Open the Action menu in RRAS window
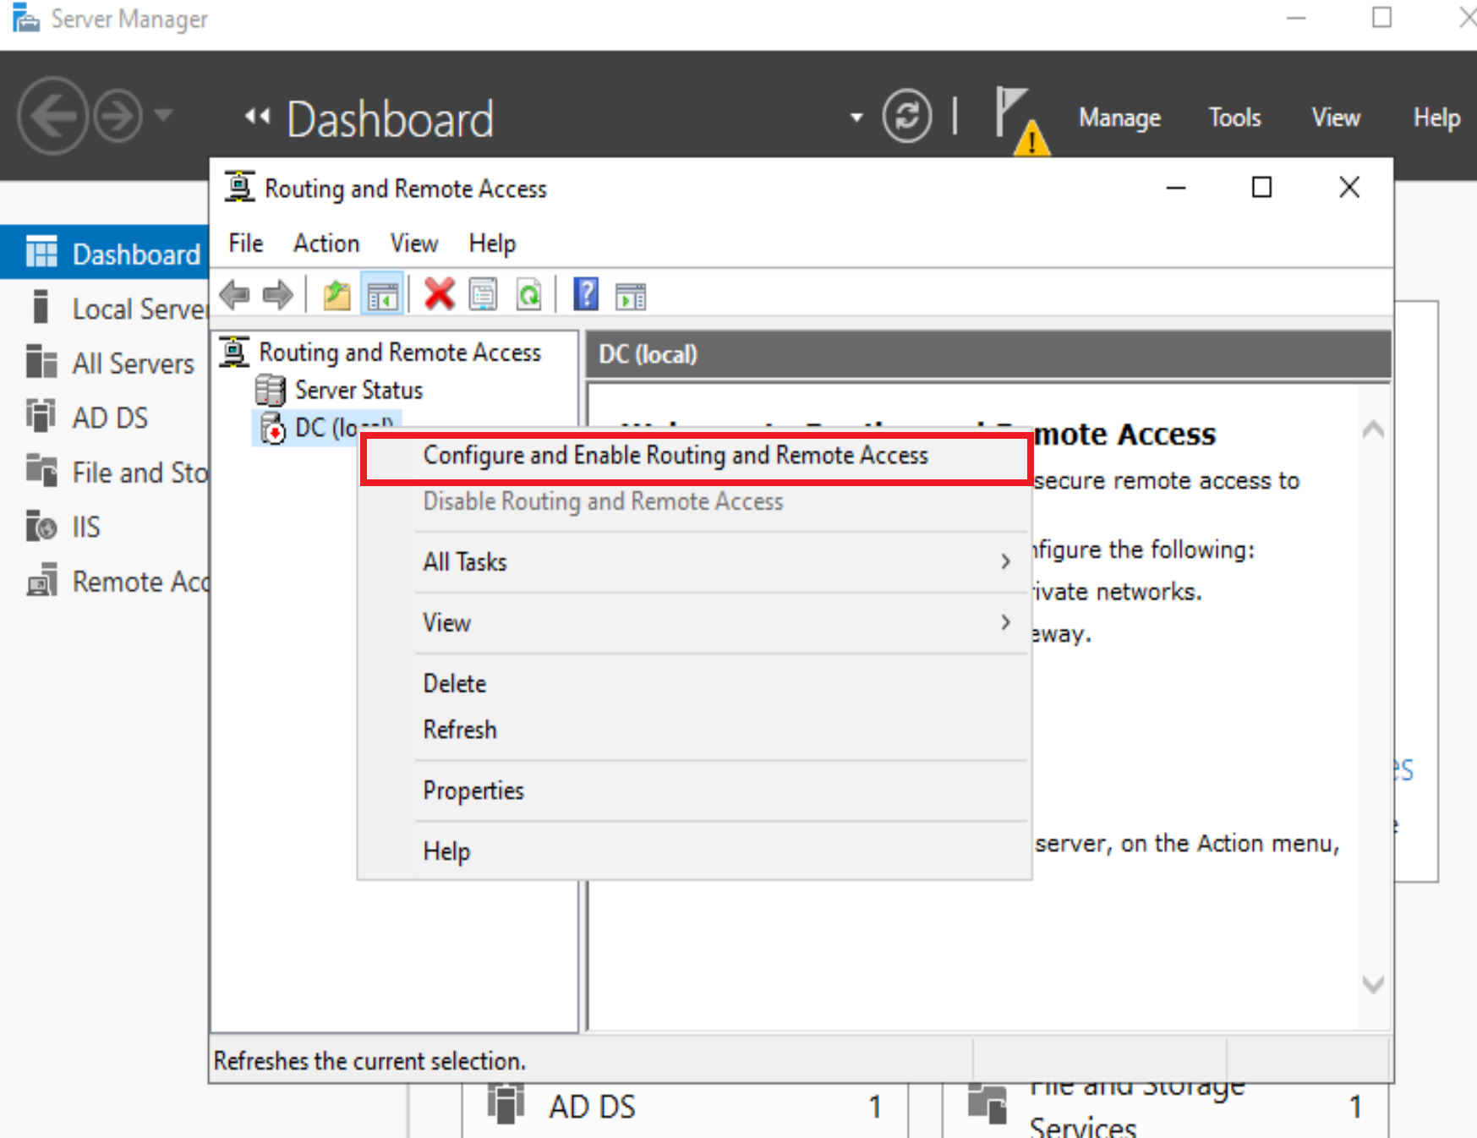This screenshot has width=1477, height=1138. pyautogui.click(x=326, y=243)
